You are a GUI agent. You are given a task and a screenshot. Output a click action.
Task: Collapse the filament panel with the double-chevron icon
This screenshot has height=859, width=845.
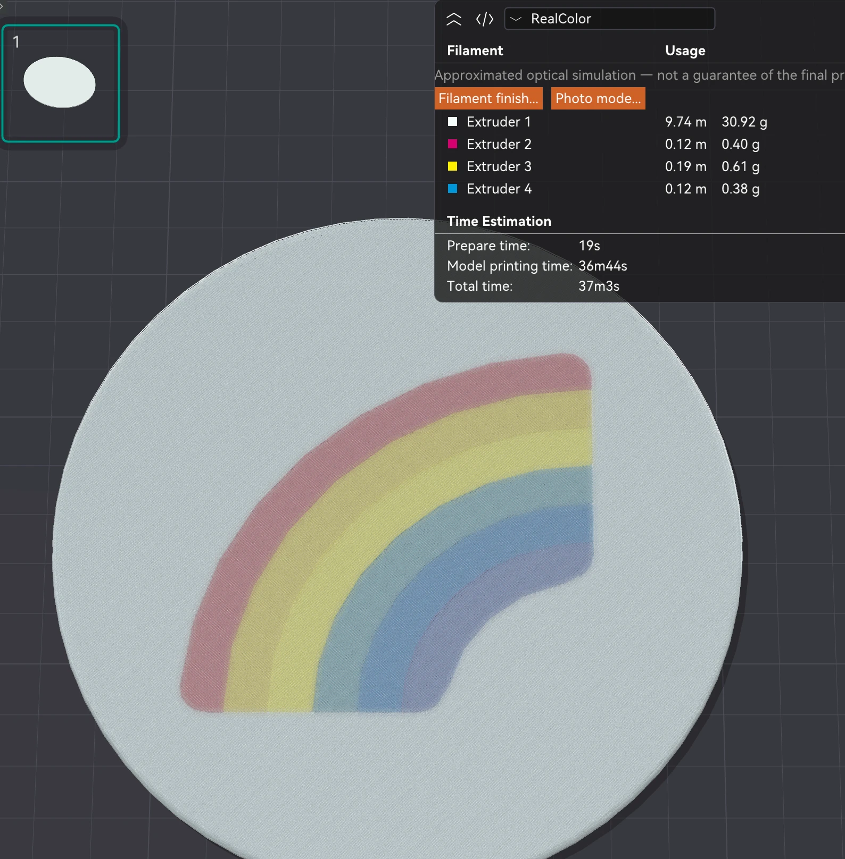454,19
